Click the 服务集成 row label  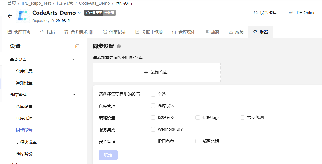coord(107,130)
